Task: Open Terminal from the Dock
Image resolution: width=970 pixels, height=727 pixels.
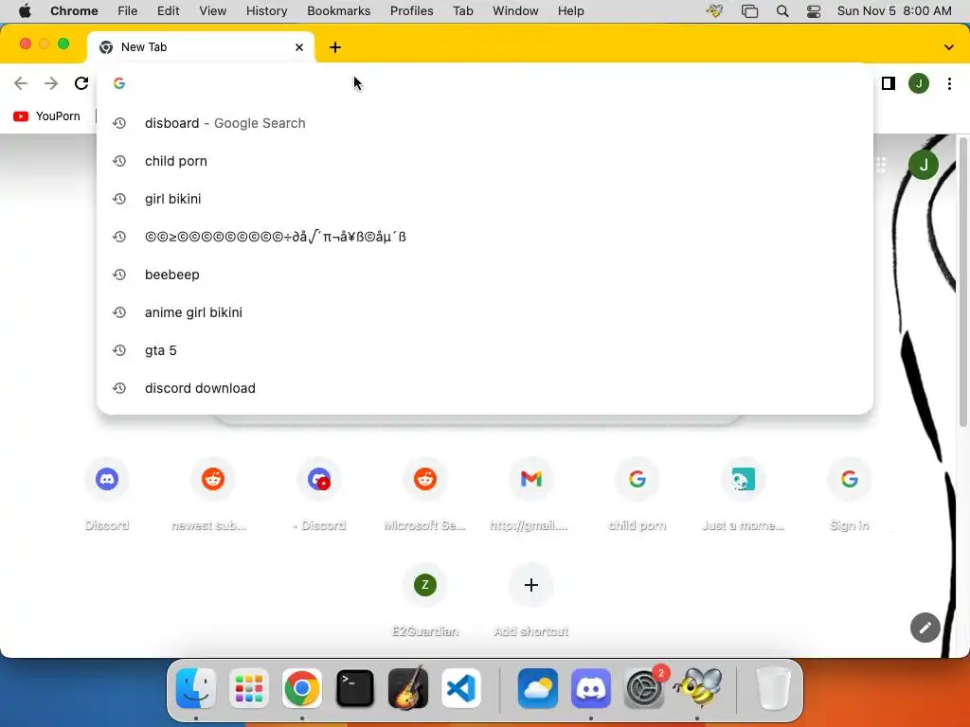Action: pos(355,688)
